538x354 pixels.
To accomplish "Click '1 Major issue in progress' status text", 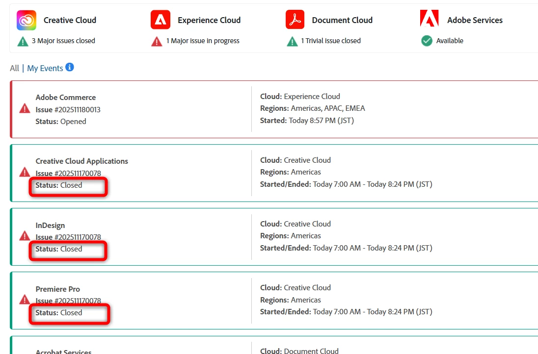I will pyautogui.click(x=203, y=41).
